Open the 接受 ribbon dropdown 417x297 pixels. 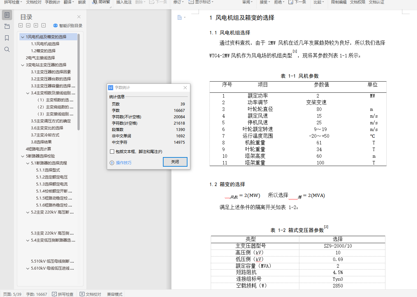(x=265, y=2)
